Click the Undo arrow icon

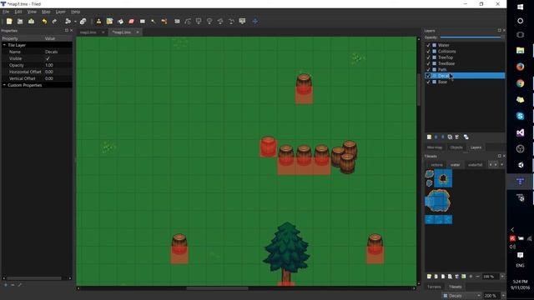click(x=44, y=22)
